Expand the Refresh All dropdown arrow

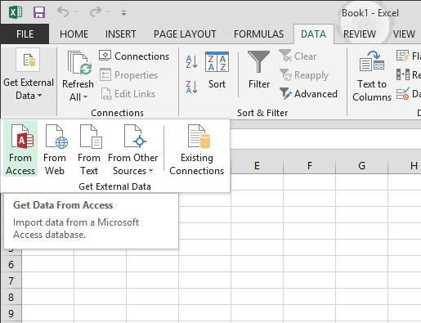point(85,96)
